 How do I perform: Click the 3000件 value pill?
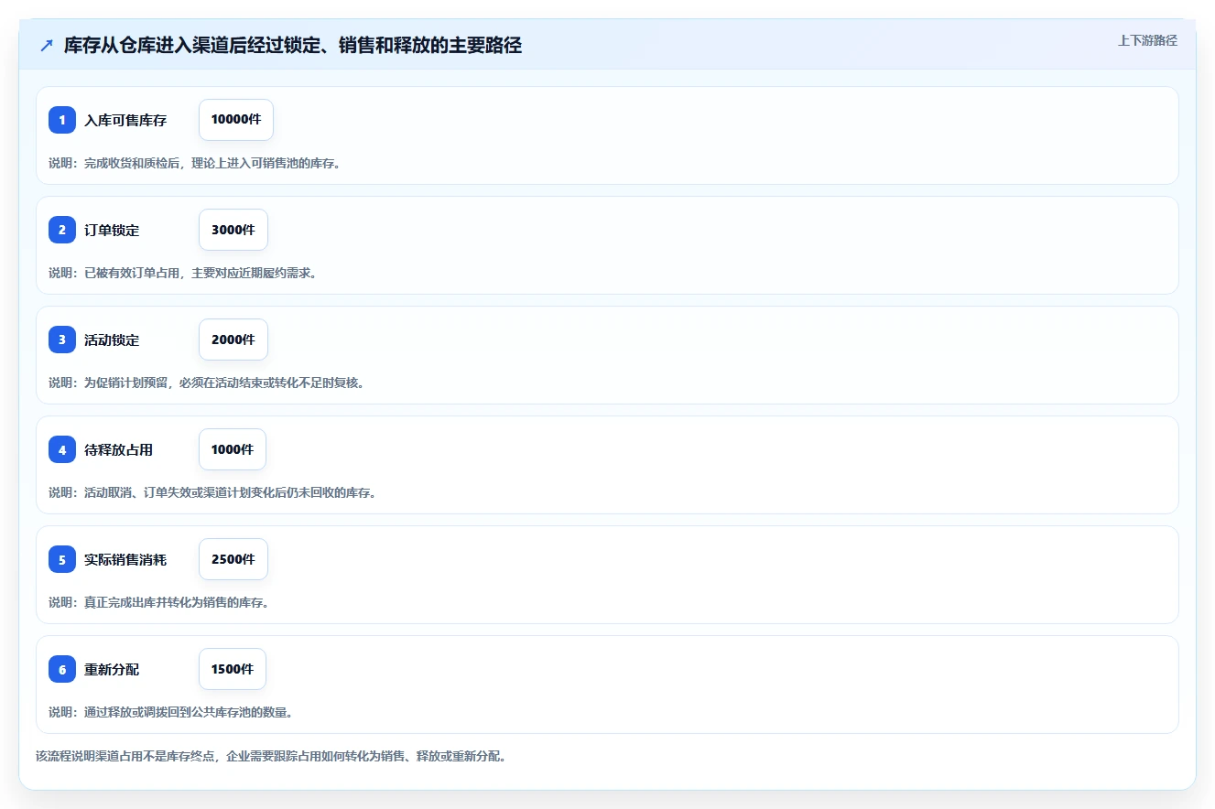(x=233, y=230)
